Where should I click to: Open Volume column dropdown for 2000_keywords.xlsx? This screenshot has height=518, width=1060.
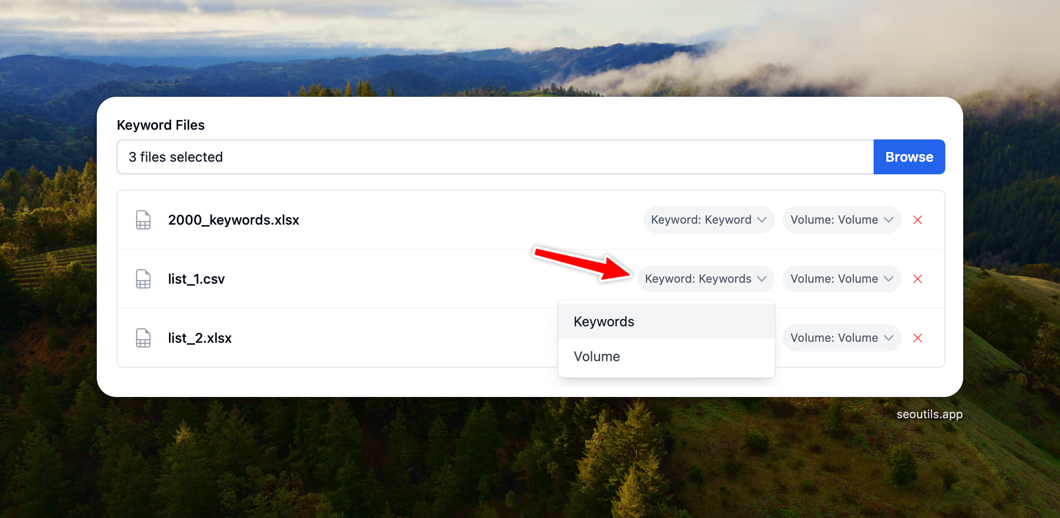click(x=841, y=220)
